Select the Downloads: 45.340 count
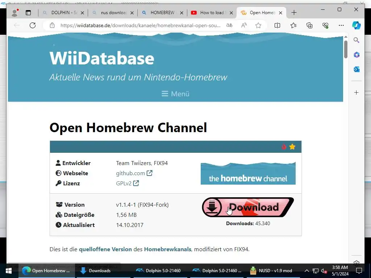Viewport: 371px width, 278px height. coord(248,223)
